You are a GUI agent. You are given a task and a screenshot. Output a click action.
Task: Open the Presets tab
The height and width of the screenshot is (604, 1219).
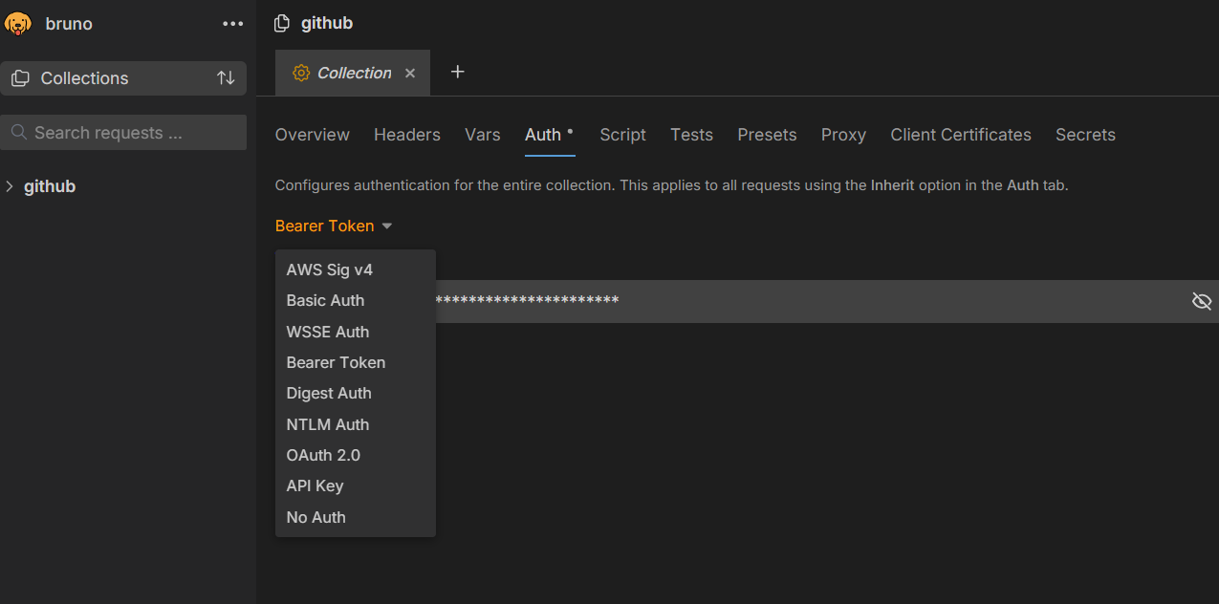[767, 135]
